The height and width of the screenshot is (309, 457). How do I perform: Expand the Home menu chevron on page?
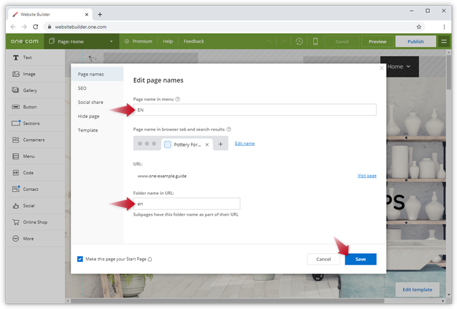click(408, 67)
